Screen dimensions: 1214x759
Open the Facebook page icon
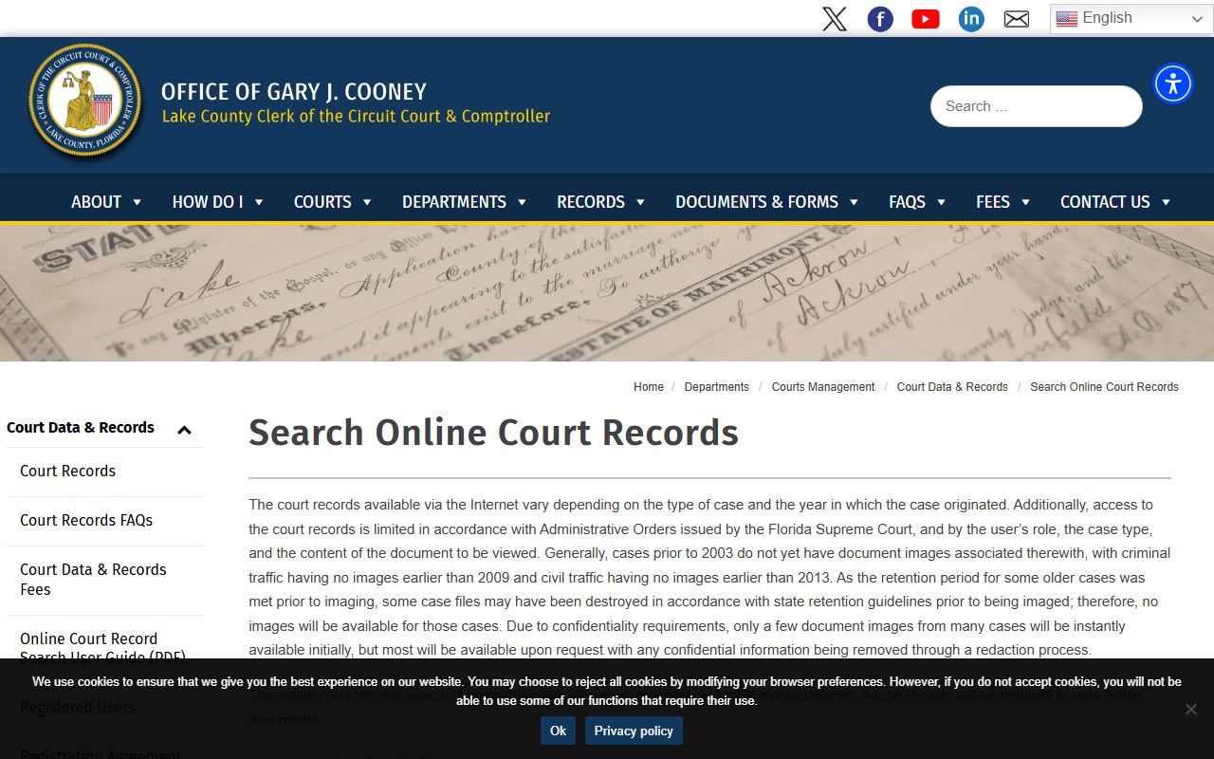880,19
